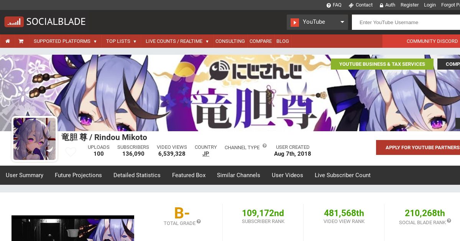Switch to the Featured Box tab
This screenshot has height=241, width=460.
tap(189, 175)
